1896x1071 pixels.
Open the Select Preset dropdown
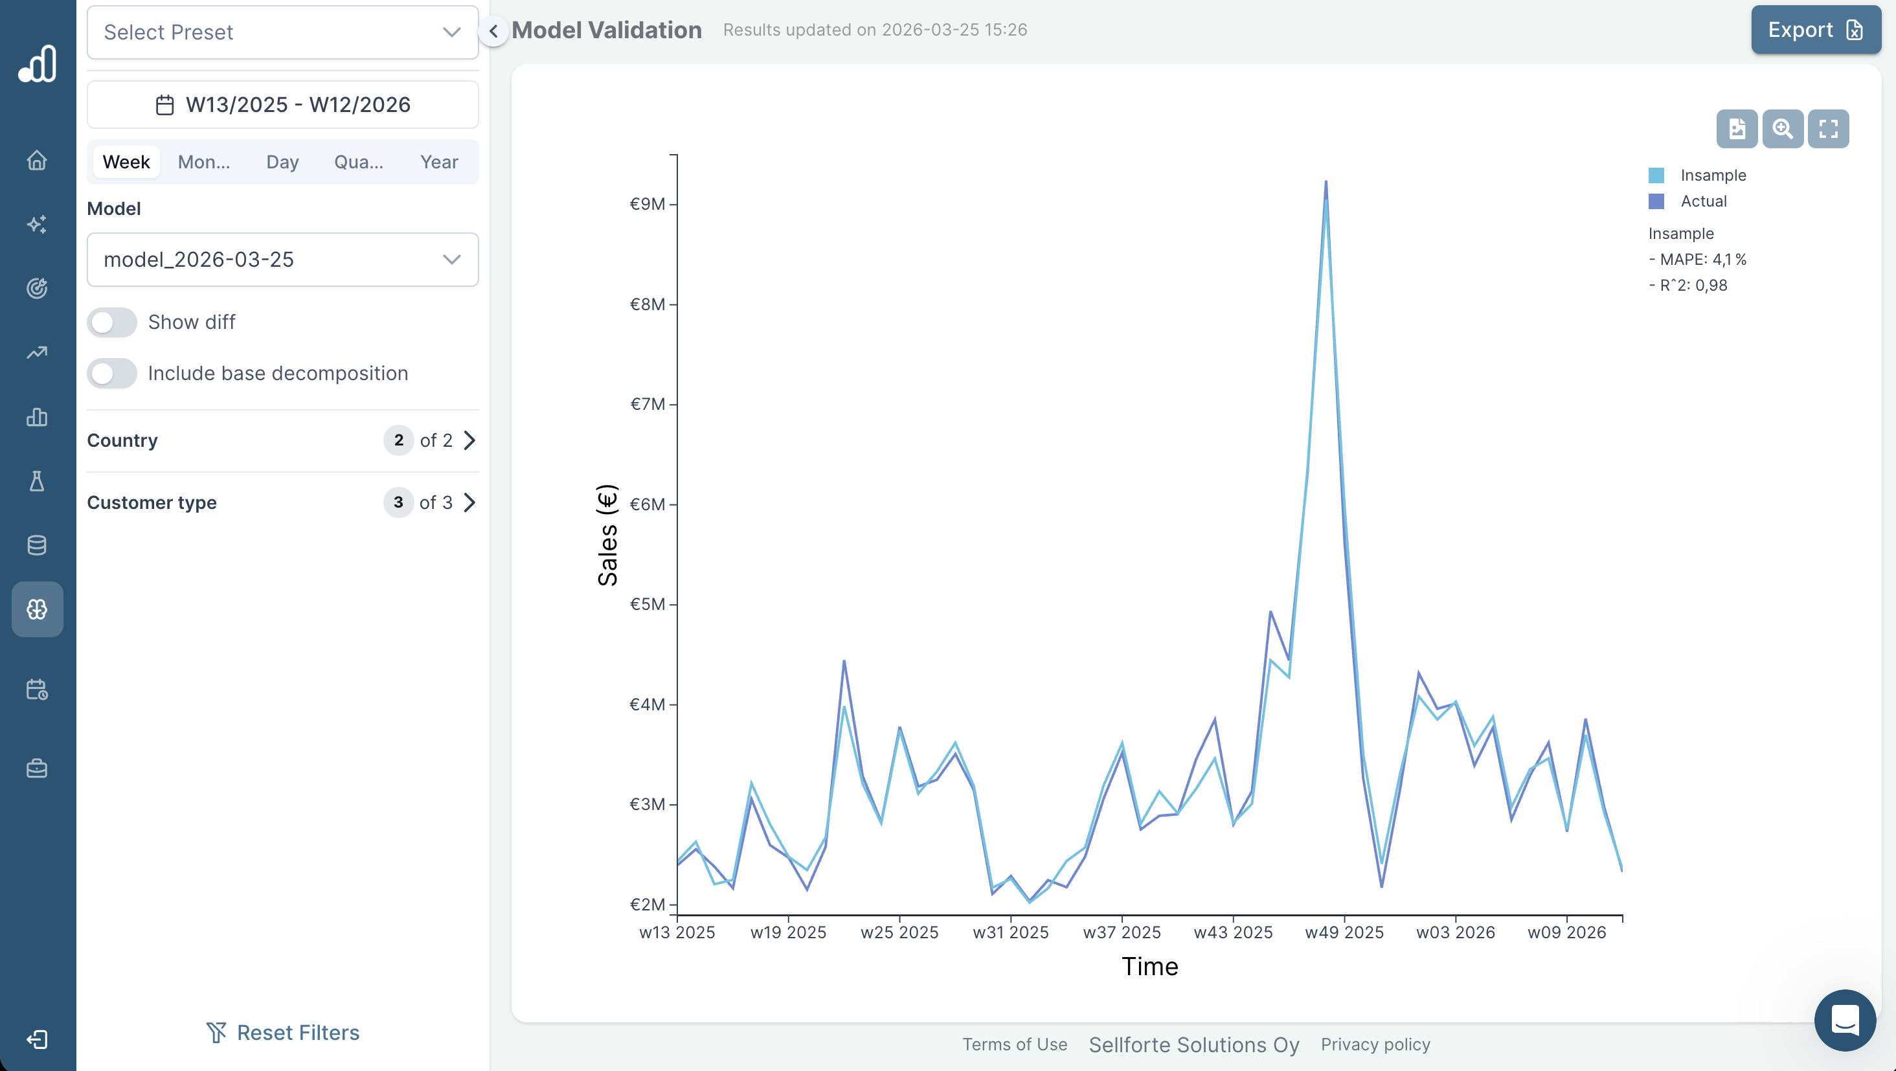coord(282,32)
